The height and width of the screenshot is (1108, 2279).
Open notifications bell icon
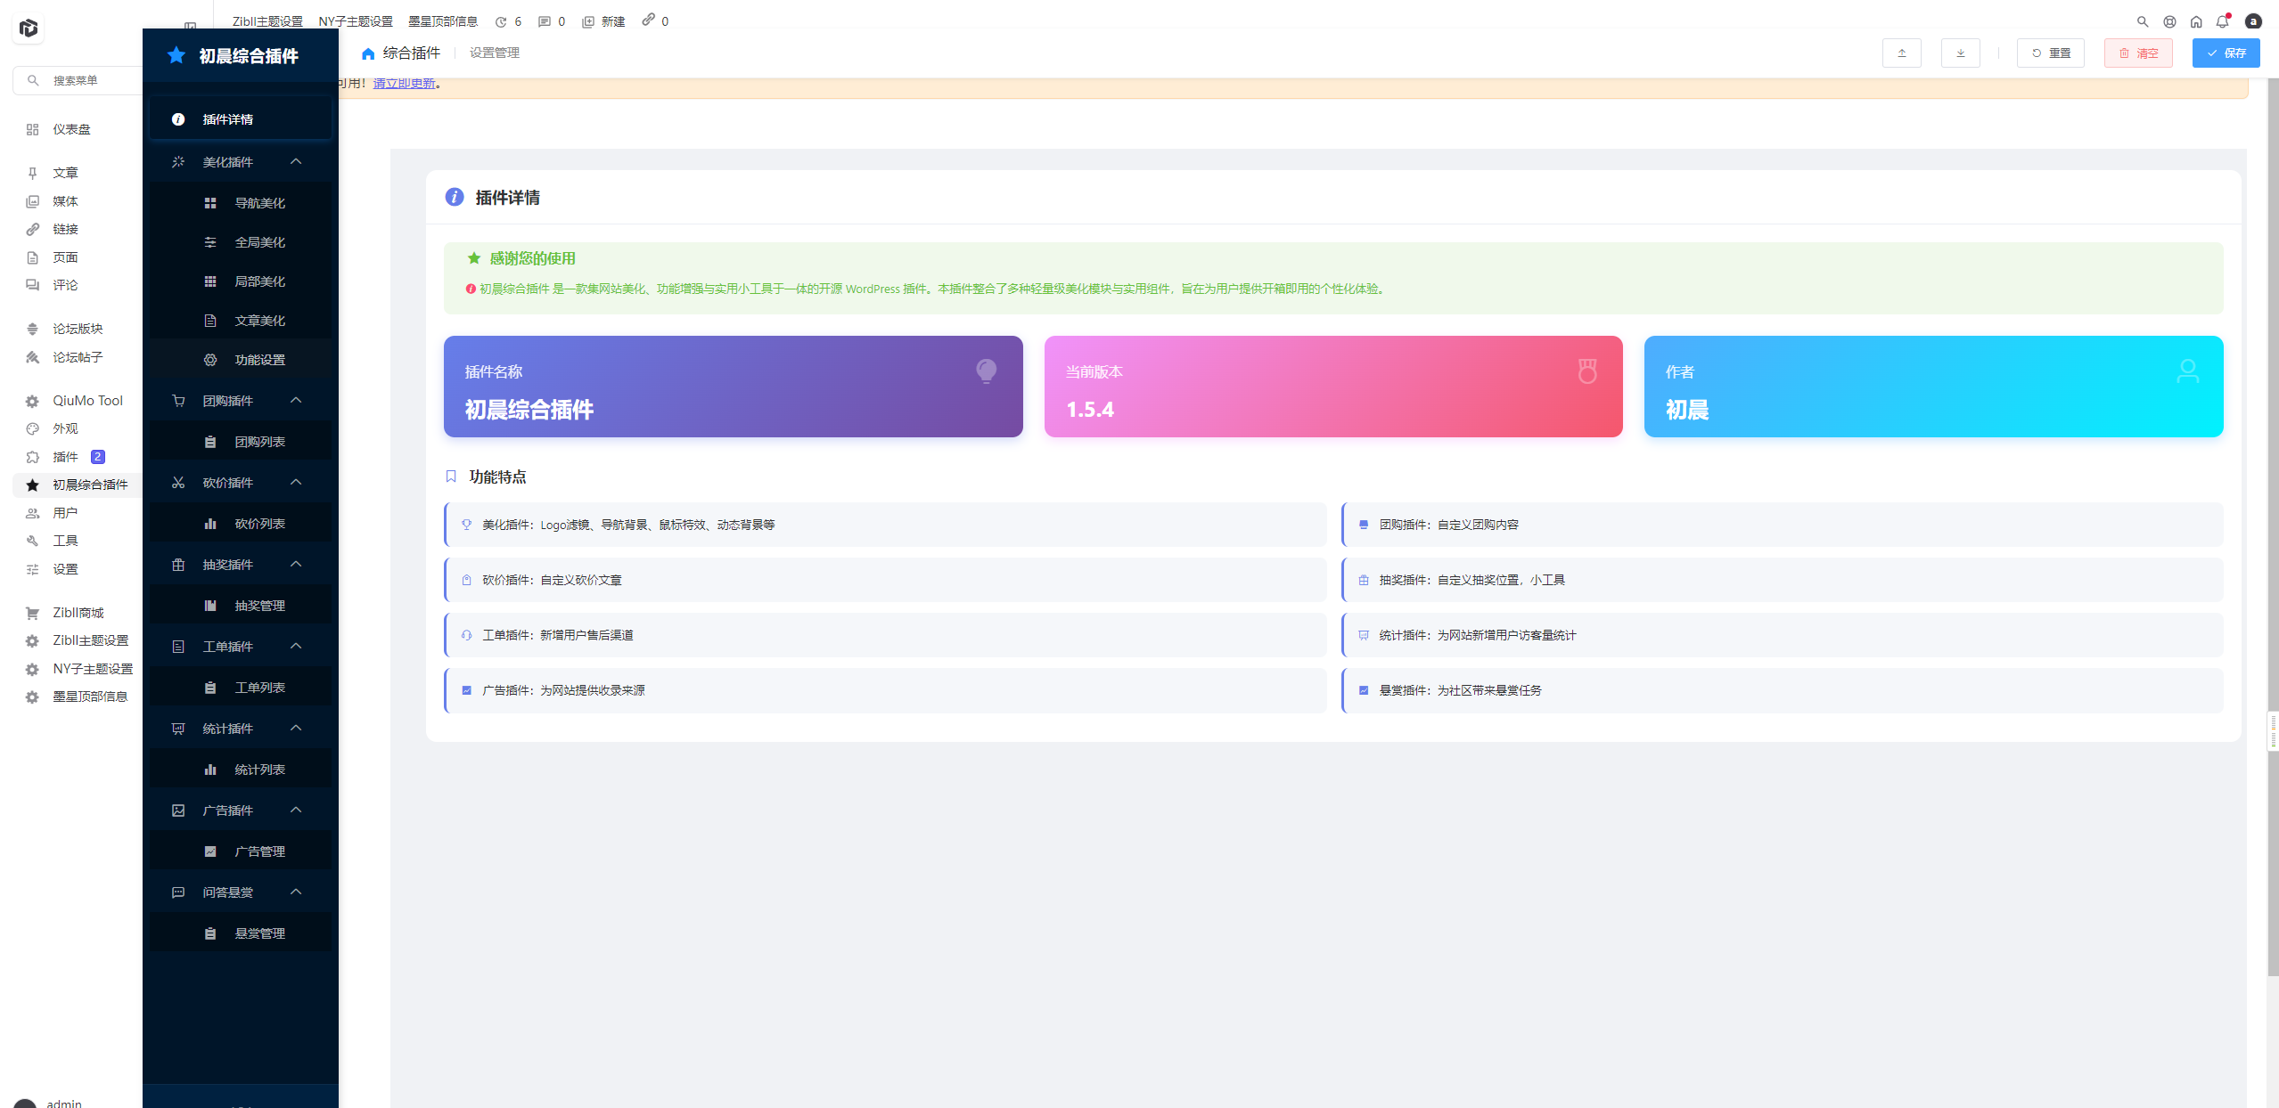pos(2222,21)
